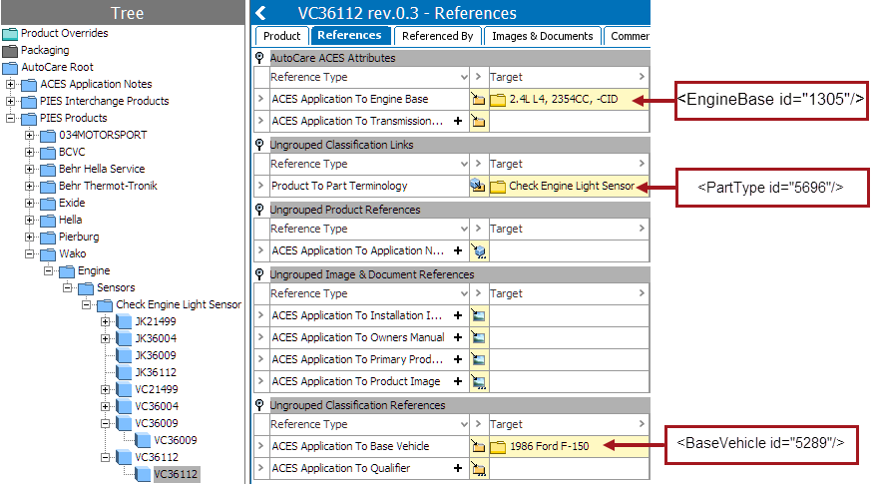Collapse the PIES Products node
This screenshot has width=873, height=484.
point(10,118)
